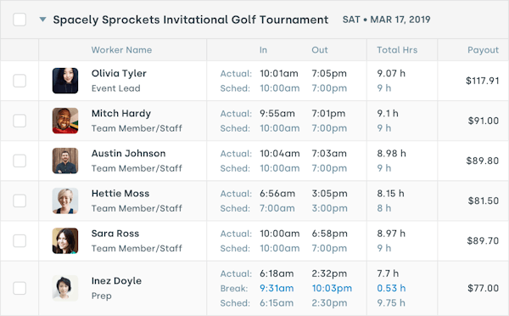Collapse the Spacely Sprockets event group
Image resolution: width=509 pixels, height=316 pixels.
coord(42,20)
